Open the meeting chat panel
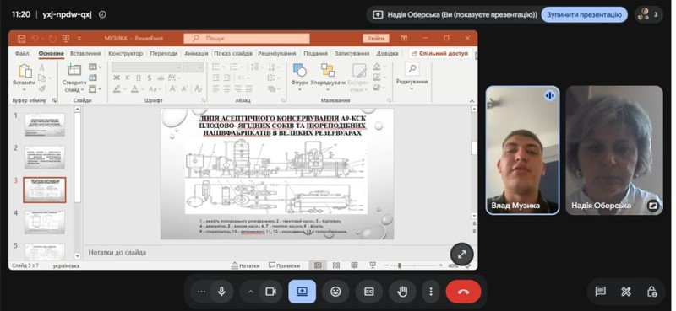Screen dimensions: 676x311 click(x=600, y=292)
